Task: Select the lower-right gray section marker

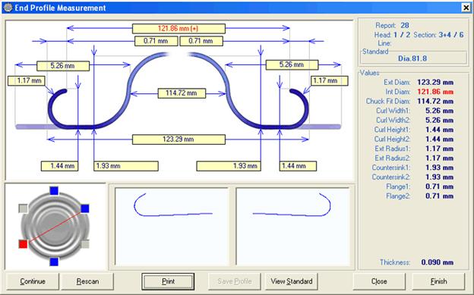Action: (x=85, y=244)
